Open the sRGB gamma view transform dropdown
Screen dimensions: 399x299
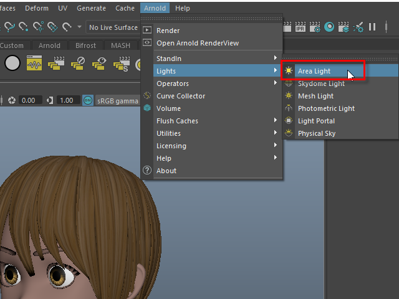[x=117, y=100]
